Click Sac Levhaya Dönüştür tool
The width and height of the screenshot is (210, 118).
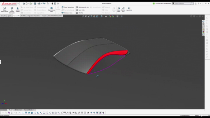(x=12, y=10)
